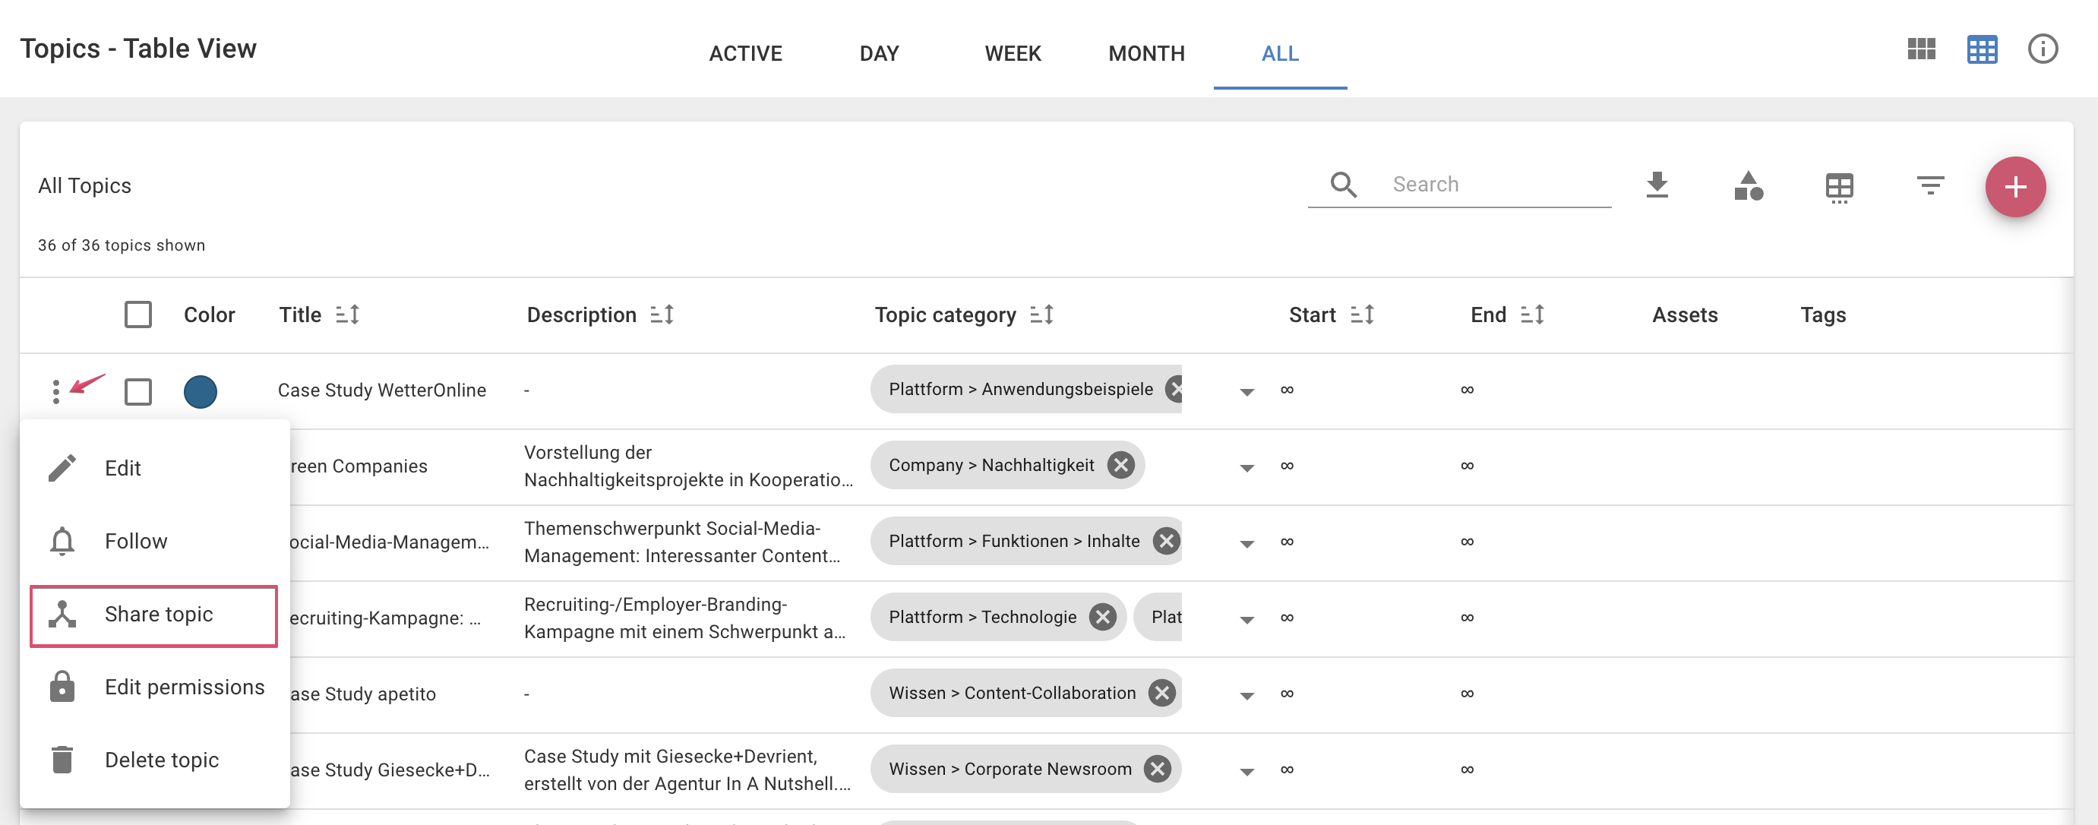Choose Delete topic menu entry text
Viewport: 2098px width, 825px height.
[x=162, y=760]
